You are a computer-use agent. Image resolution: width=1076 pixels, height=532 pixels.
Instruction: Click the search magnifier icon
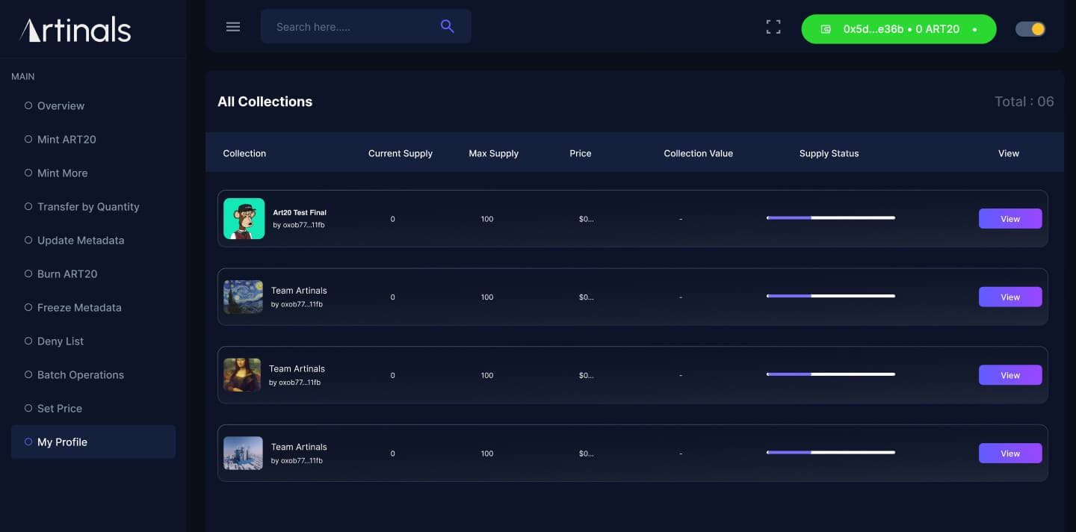click(448, 26)
